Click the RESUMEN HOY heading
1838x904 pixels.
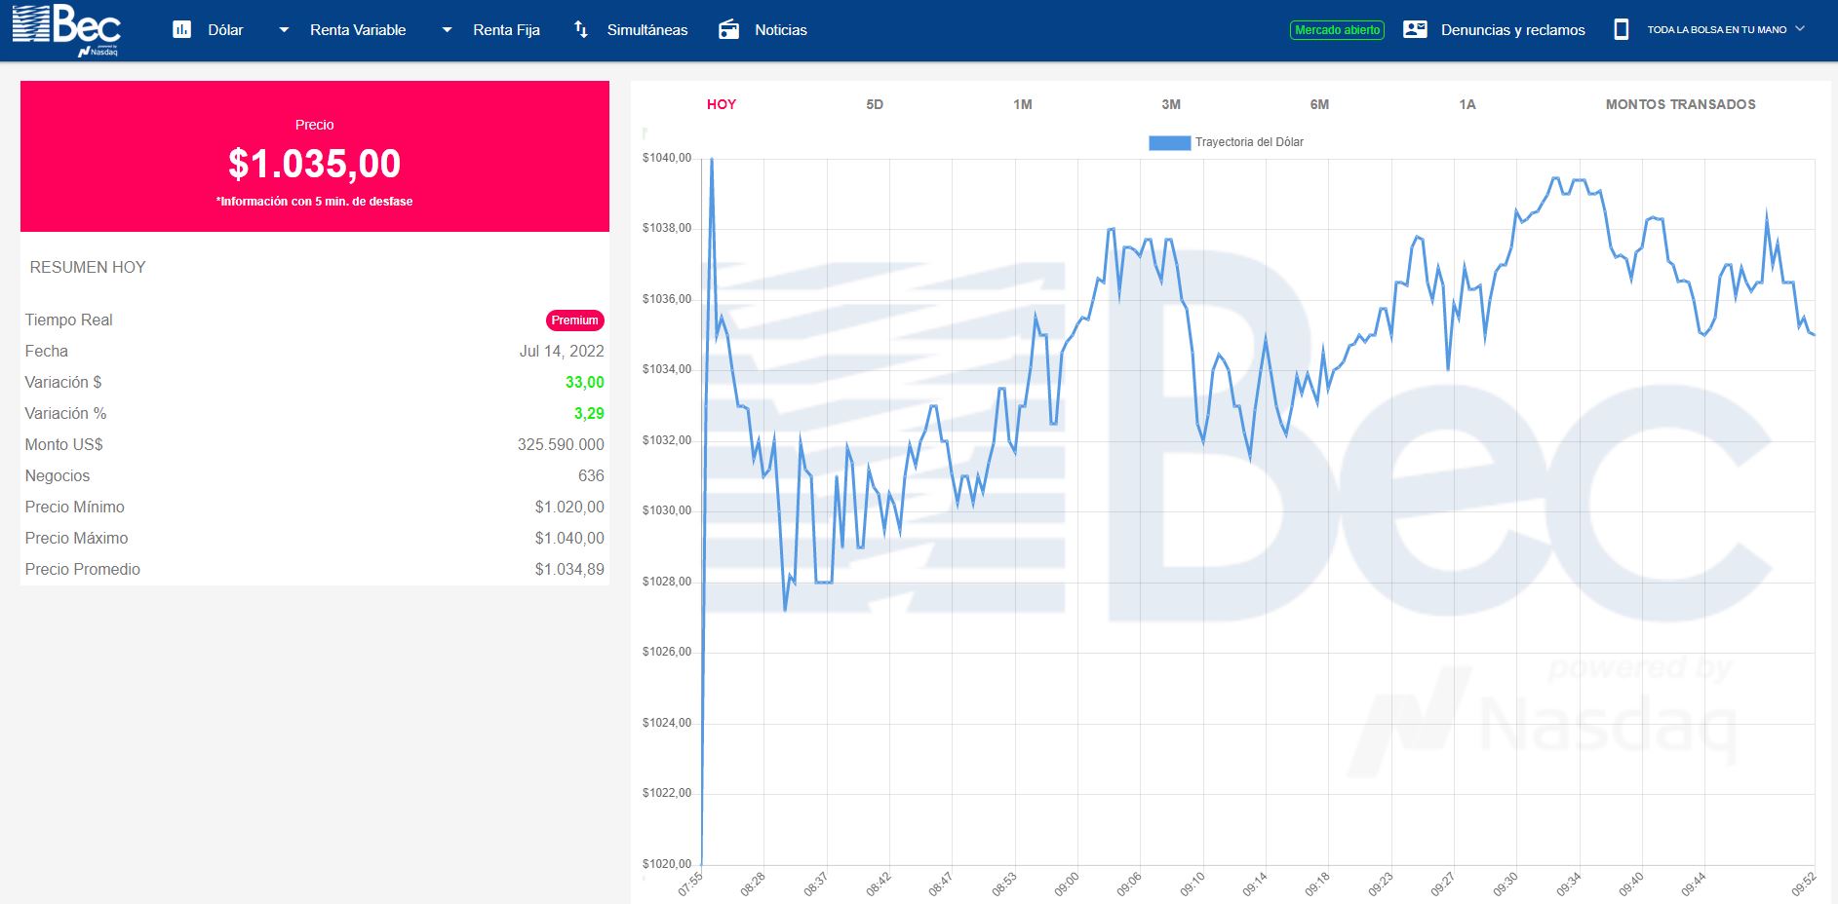88,267
